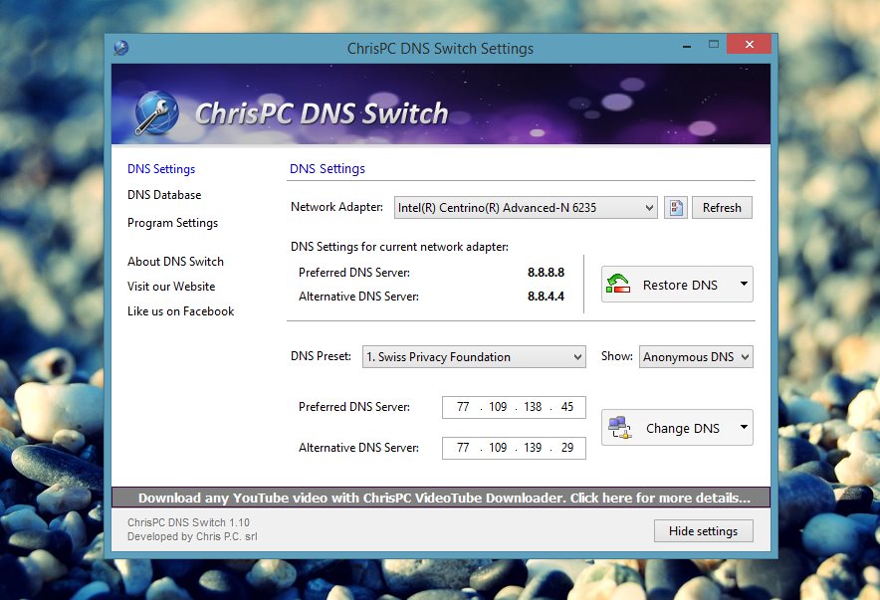Click the Change DNS button

click(x=677, y=427)
